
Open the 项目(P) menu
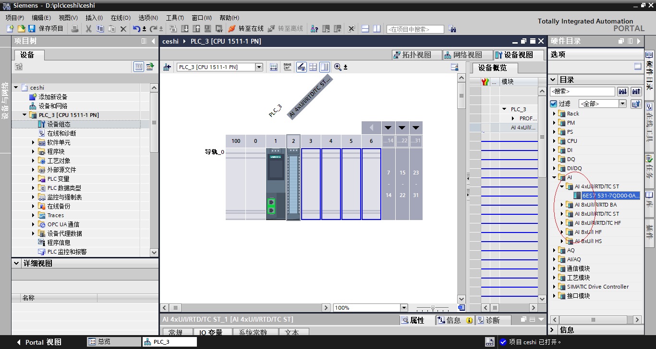pyautogui.click(x=14, y=18)
